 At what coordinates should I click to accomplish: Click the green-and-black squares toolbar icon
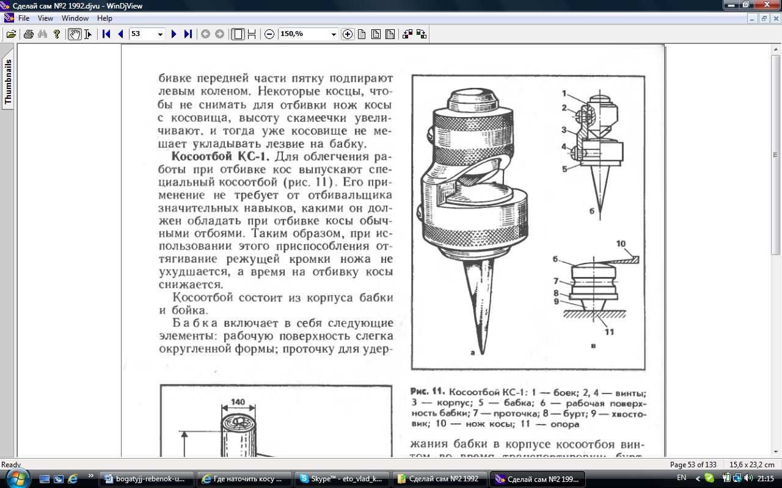pos(422,34)
